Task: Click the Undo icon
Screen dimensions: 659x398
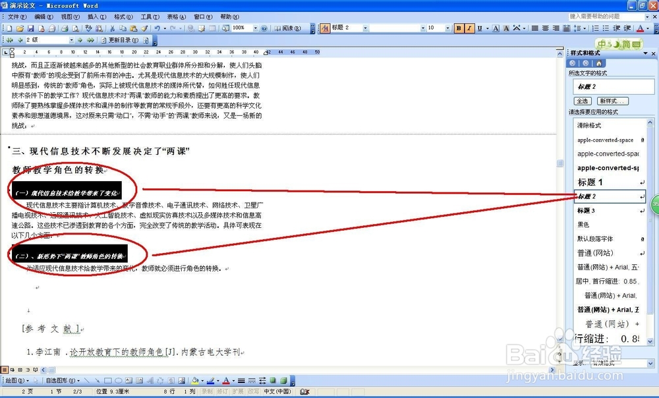Action: [x=156, y=28]
